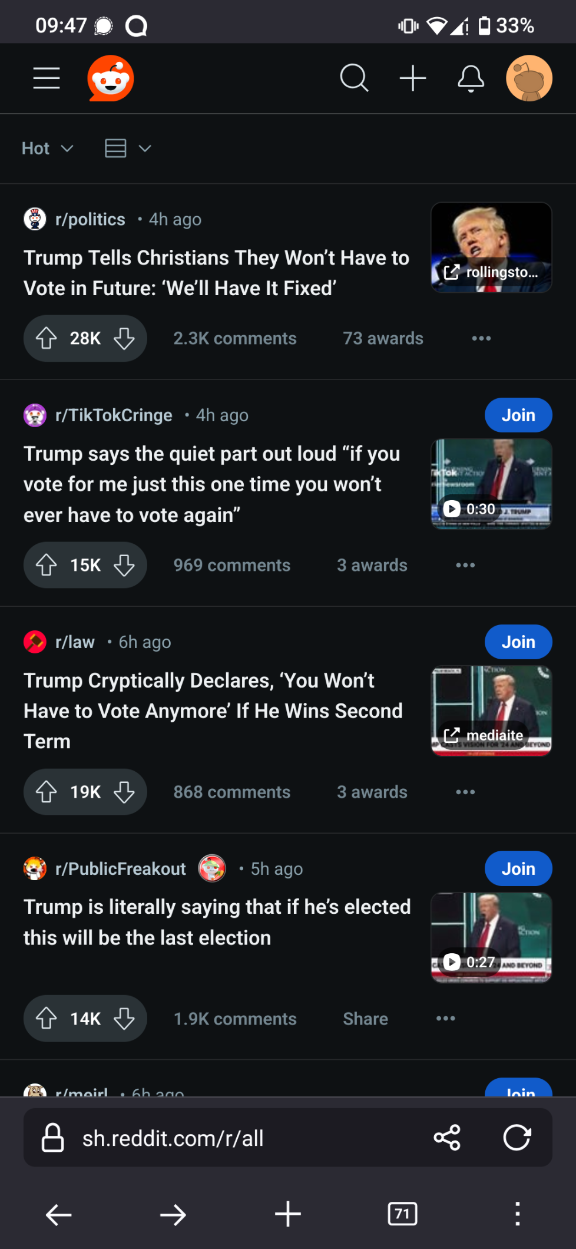The image size is (576, 1249).
Task: Downvote the r/TikTokCringe post
Action: click(124, 565)
